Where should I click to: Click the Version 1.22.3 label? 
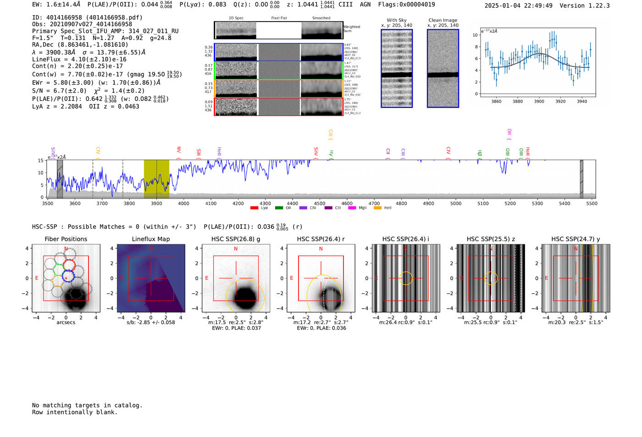(585, 6)
